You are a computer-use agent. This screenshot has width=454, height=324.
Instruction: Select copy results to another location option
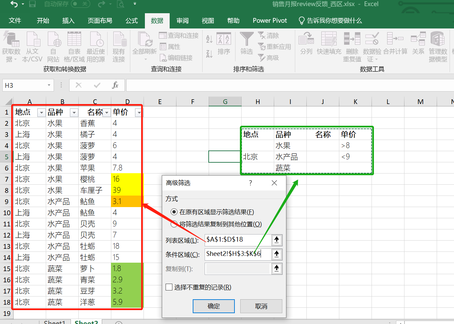point(174,224)
